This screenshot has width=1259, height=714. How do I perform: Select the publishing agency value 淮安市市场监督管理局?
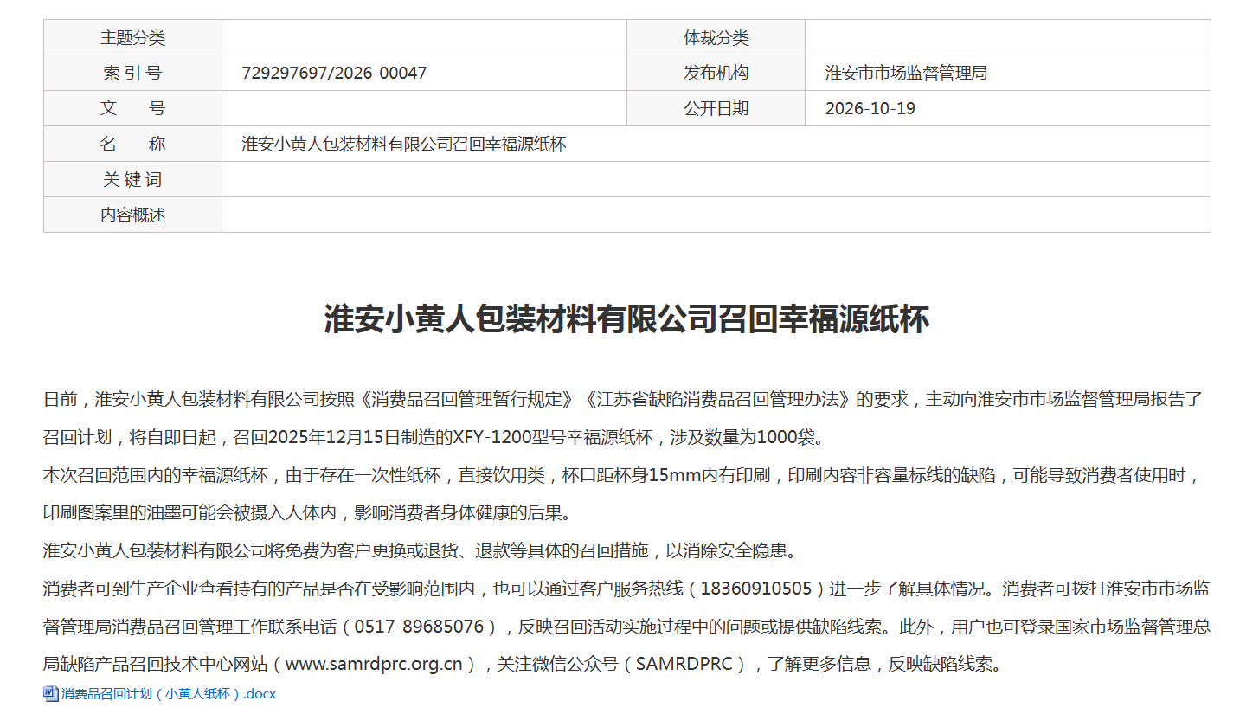(x=906, y=74)
